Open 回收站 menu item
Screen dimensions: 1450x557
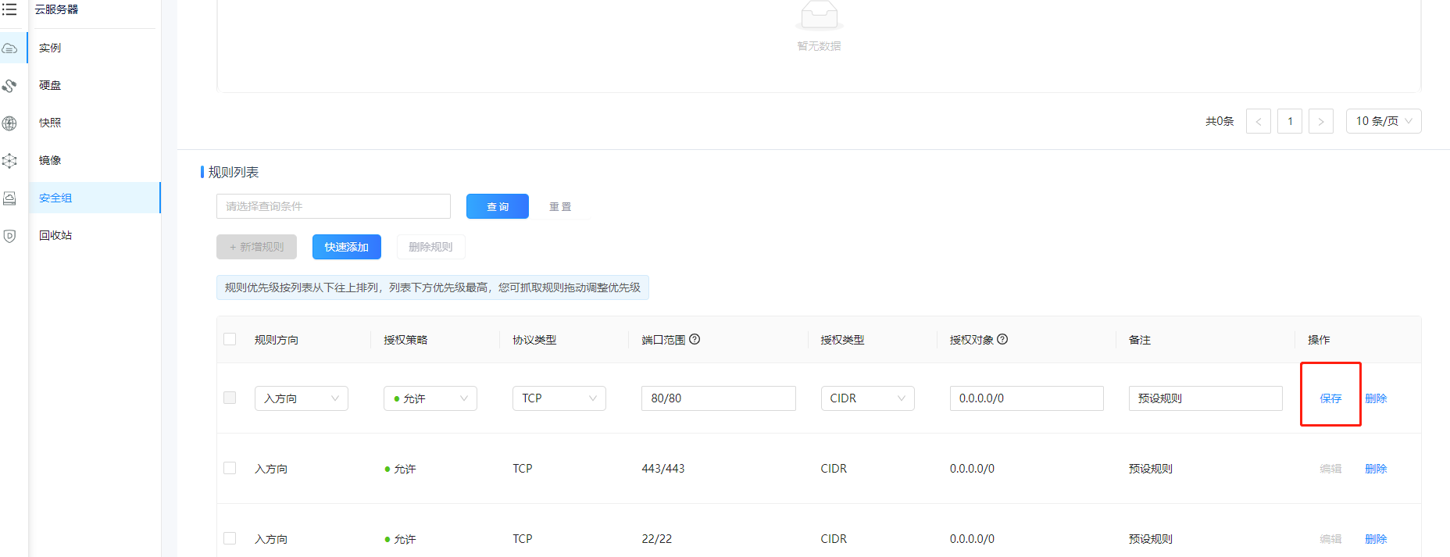(95, 235)
